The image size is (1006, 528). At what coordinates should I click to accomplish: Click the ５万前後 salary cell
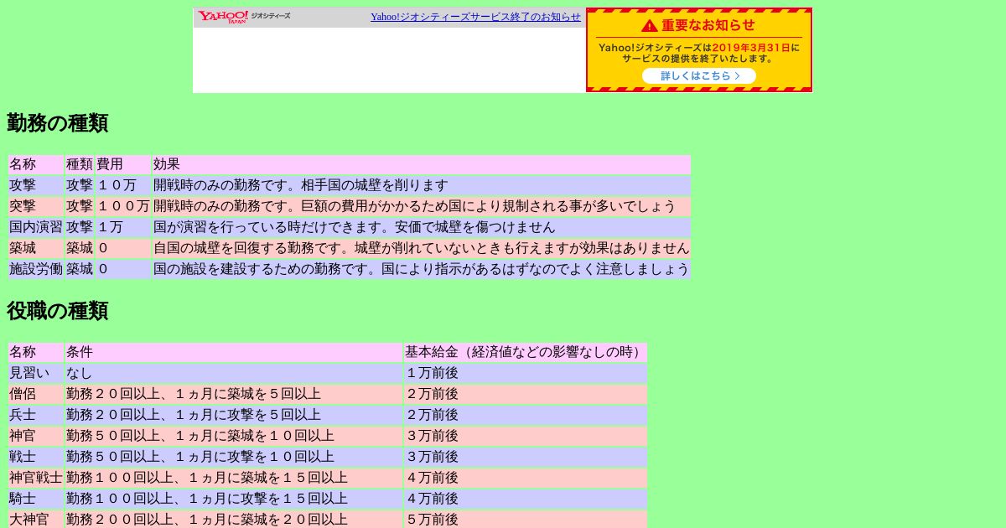coord(526,520)
